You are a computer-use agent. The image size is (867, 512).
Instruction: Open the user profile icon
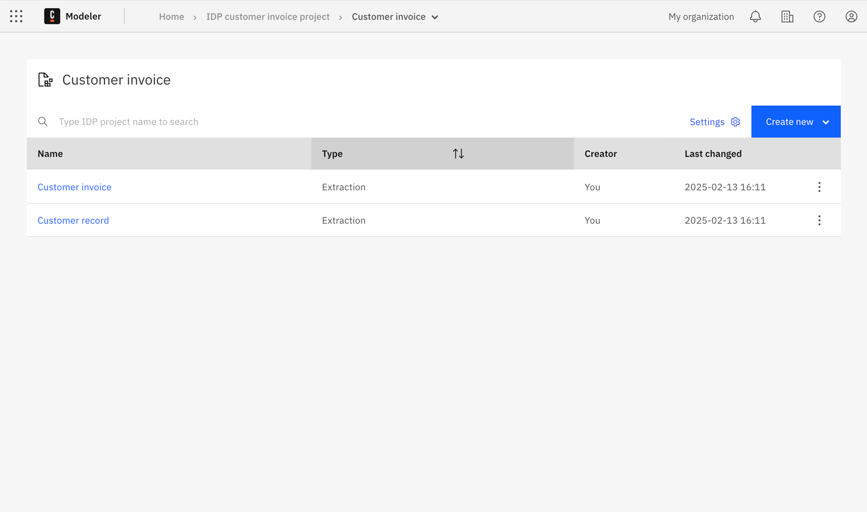click(x=851, y=16)
